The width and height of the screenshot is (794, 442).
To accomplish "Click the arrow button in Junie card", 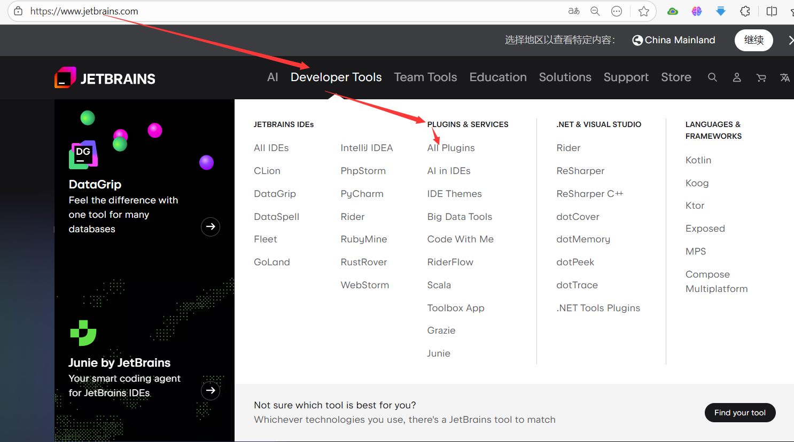I will 211,391.
